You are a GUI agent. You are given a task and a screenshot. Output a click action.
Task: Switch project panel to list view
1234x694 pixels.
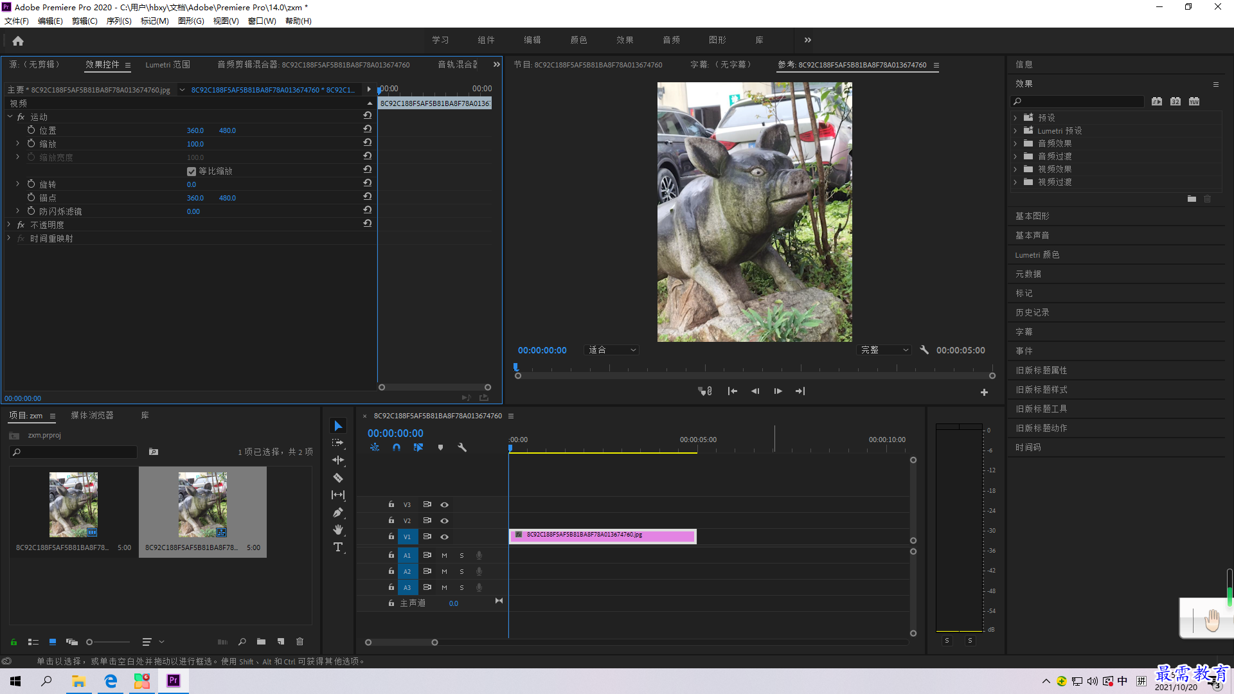point(33,641)
